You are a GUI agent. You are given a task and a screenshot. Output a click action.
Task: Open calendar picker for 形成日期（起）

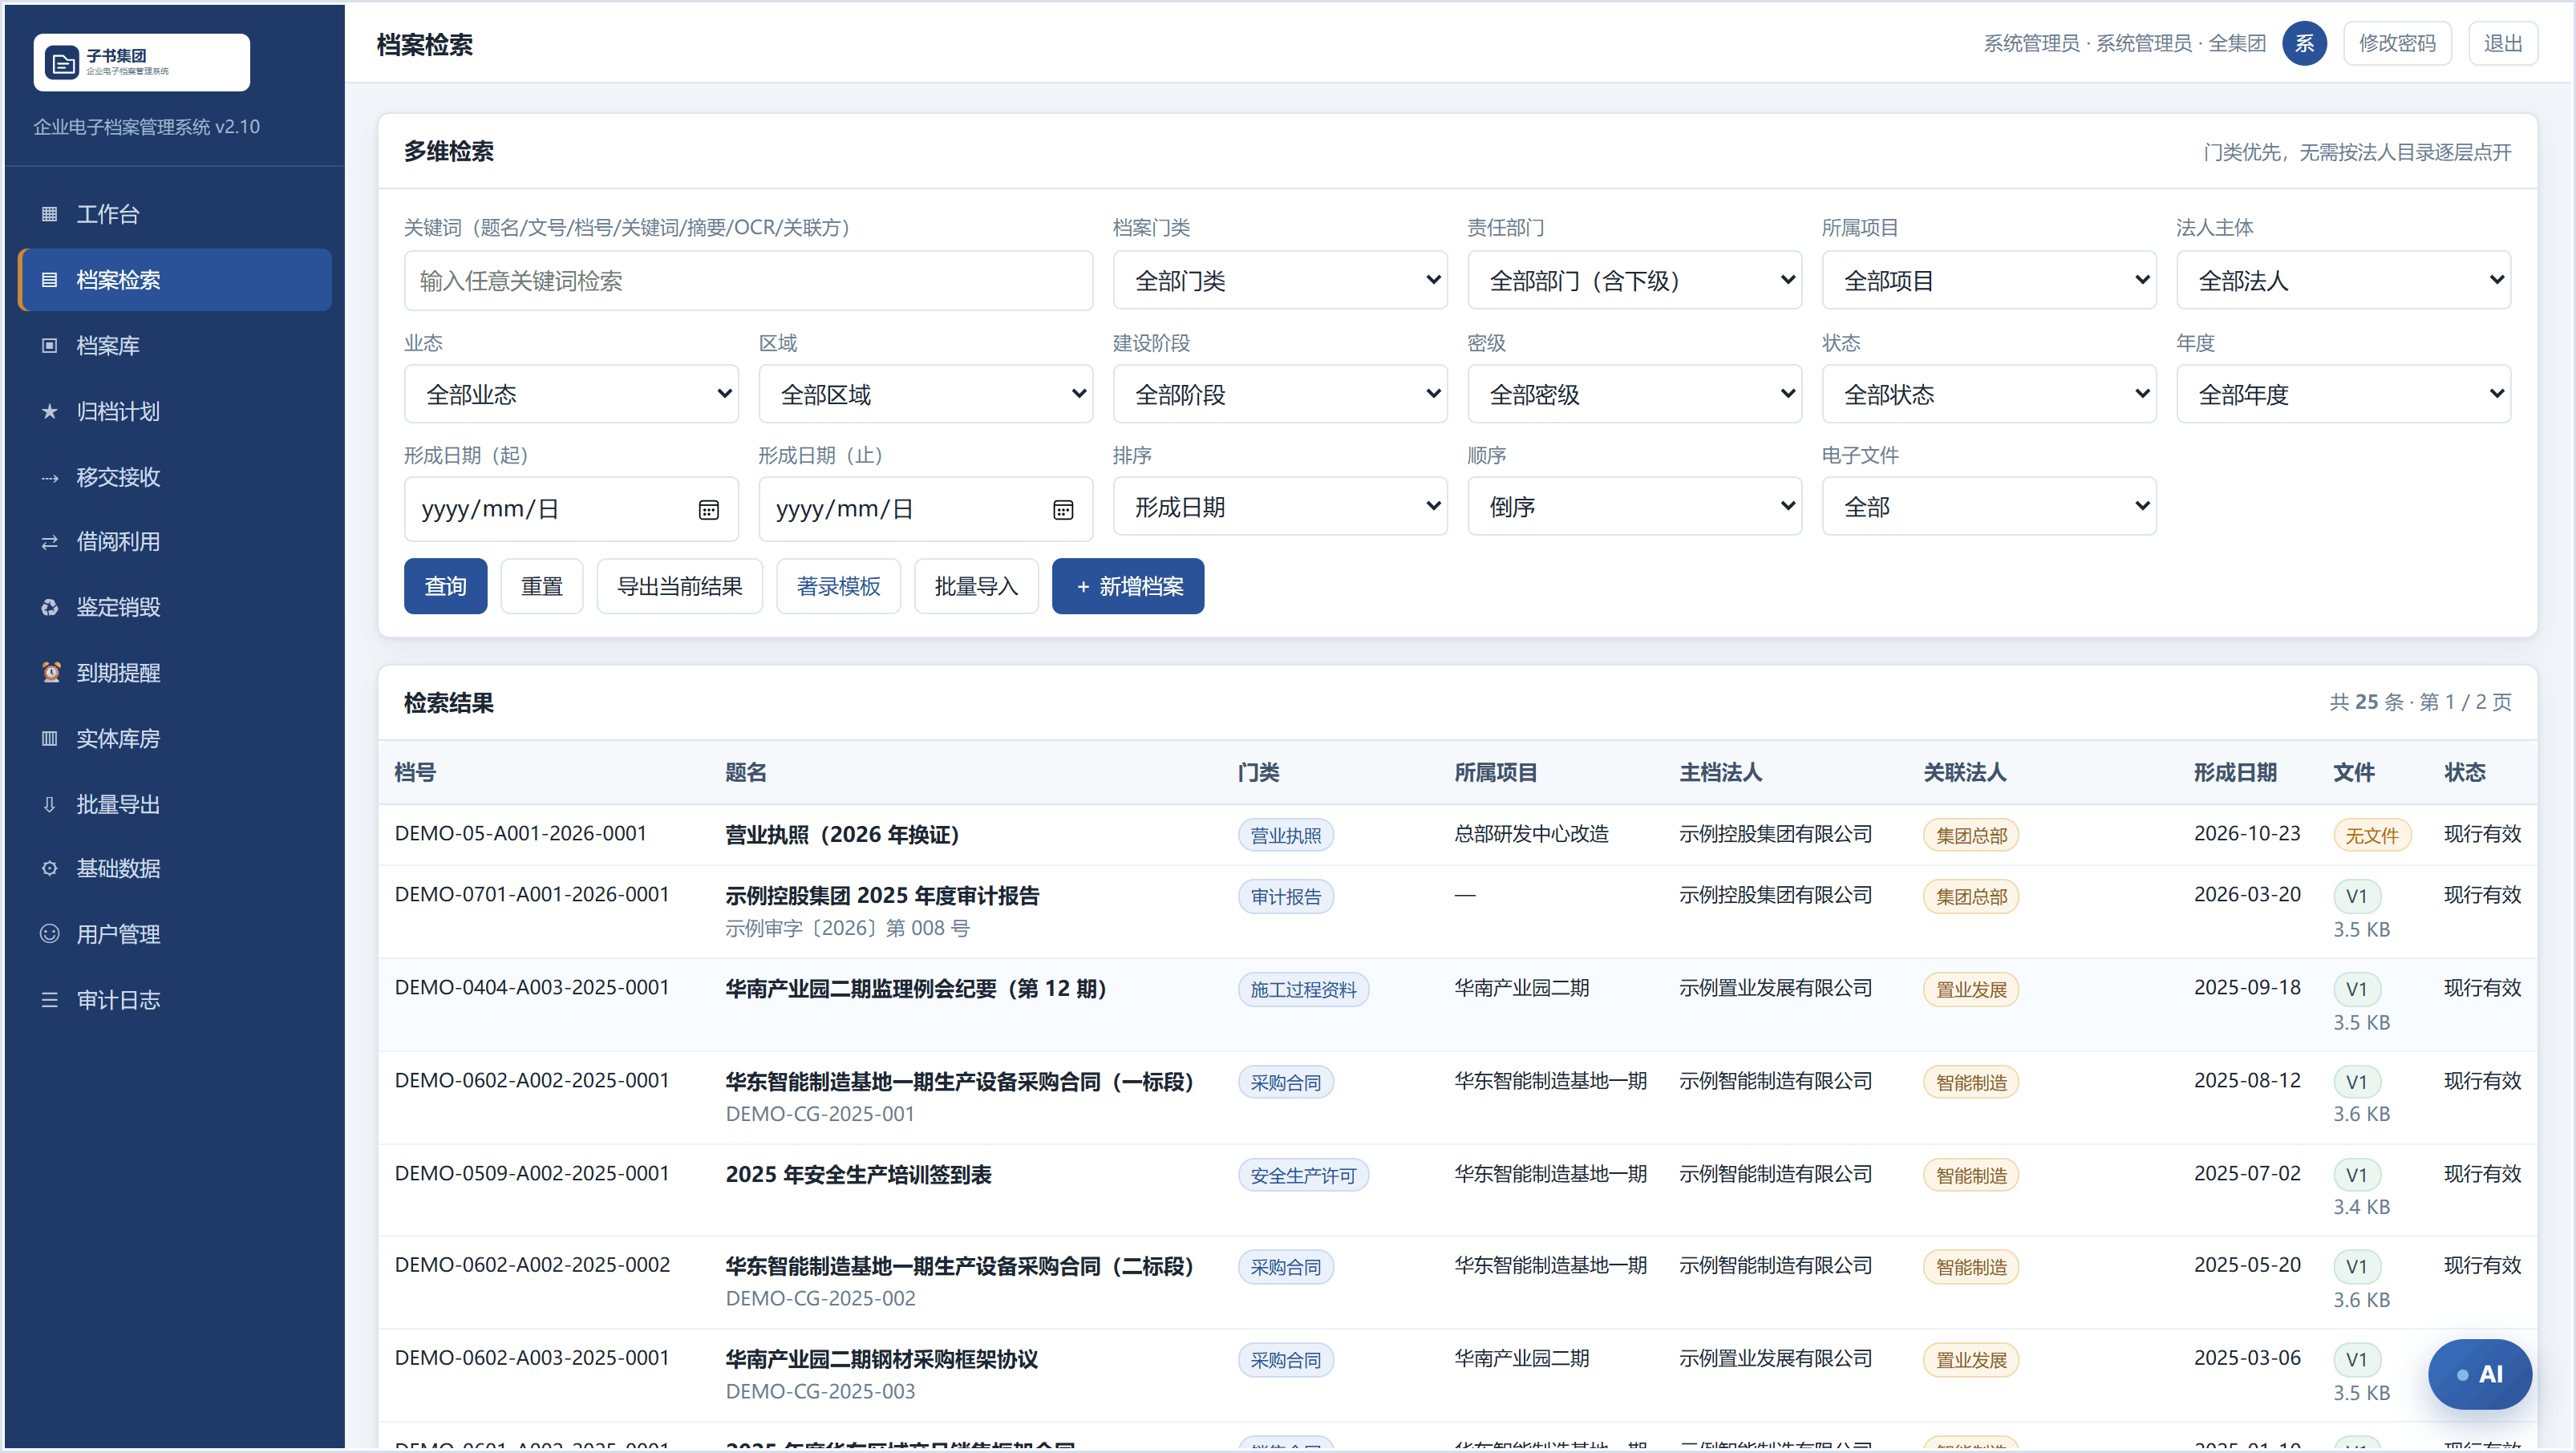point(708,510)
